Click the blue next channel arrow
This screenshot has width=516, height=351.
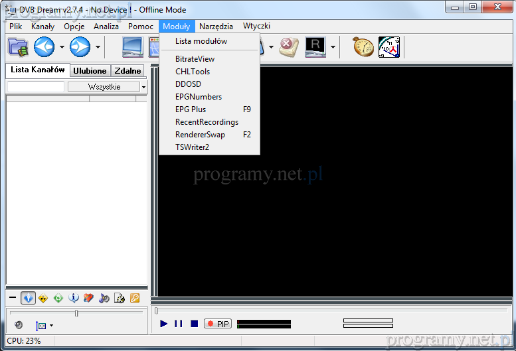(80, 47)
